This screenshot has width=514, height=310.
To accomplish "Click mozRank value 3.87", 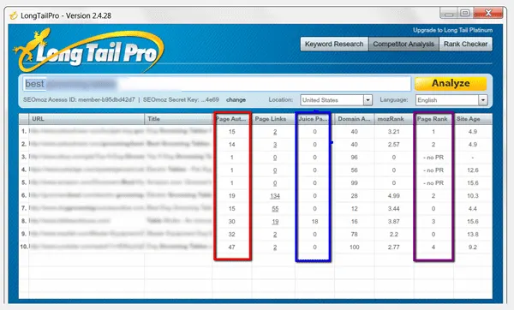I will click(x=394, y=222).
